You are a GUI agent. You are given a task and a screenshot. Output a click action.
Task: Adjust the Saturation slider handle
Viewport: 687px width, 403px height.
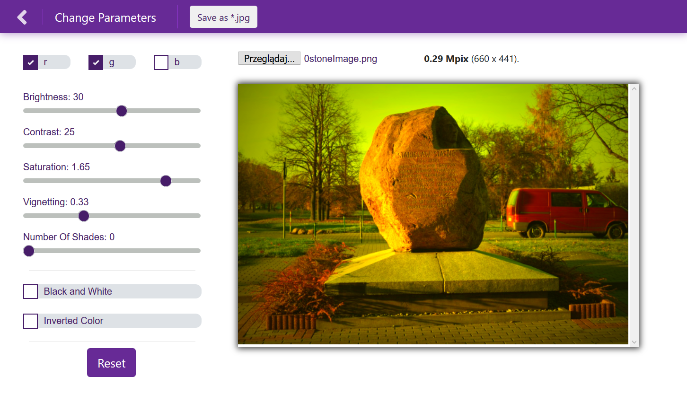[166, 181]
